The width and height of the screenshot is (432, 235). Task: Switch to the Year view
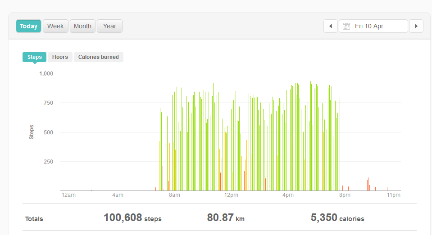coord(109,26)
